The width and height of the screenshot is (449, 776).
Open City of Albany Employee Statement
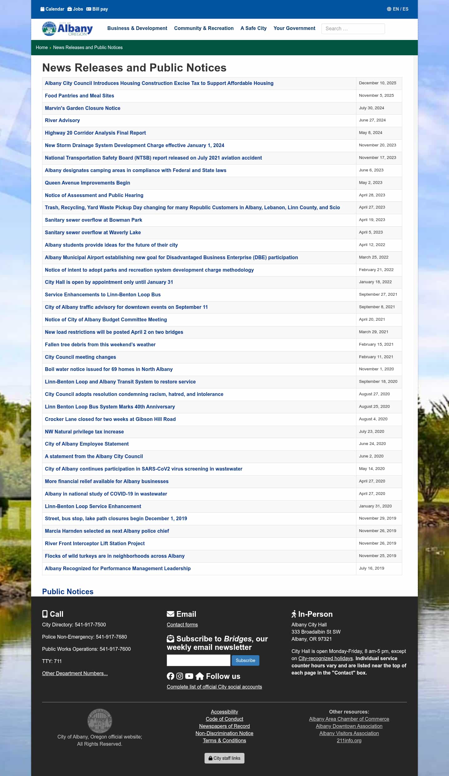click(87, 444)
